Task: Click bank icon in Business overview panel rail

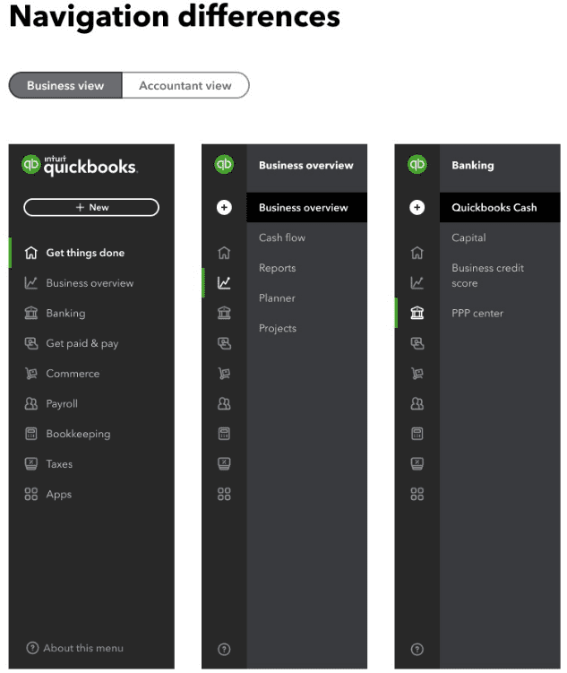Action: point(224,313)
